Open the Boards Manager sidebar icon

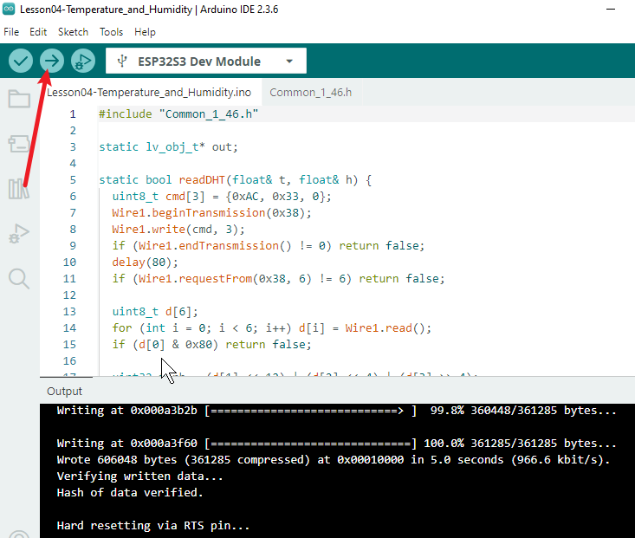click(19, 144)
